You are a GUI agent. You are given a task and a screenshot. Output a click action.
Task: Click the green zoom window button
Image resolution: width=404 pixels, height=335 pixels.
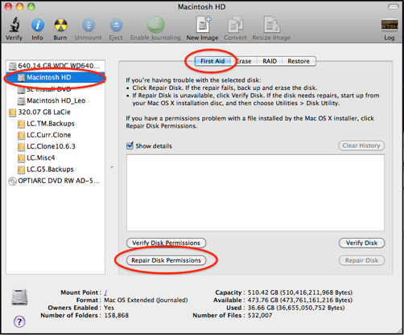point(31,6)
